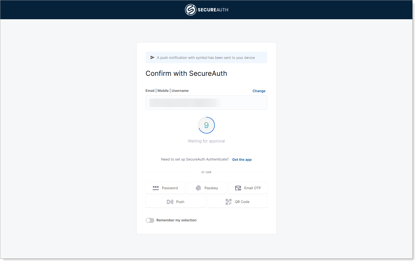
Task: Focus the Email, Mobile, Username input field
Action: click(206, 103)
